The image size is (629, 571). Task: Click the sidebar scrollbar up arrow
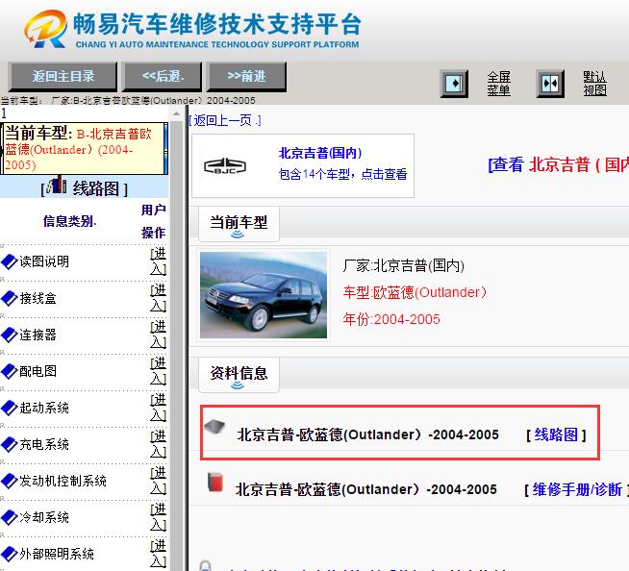coord(176,113)
